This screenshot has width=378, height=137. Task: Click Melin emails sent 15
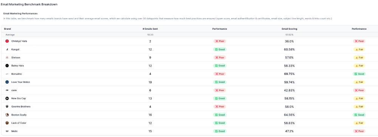click(x=150, y=131)
